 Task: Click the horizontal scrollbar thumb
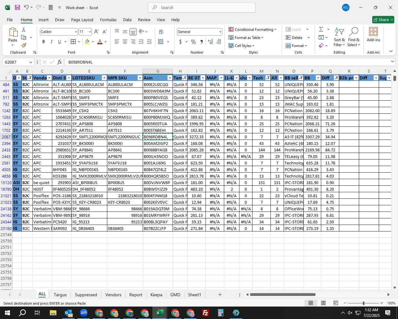(283, 294)
